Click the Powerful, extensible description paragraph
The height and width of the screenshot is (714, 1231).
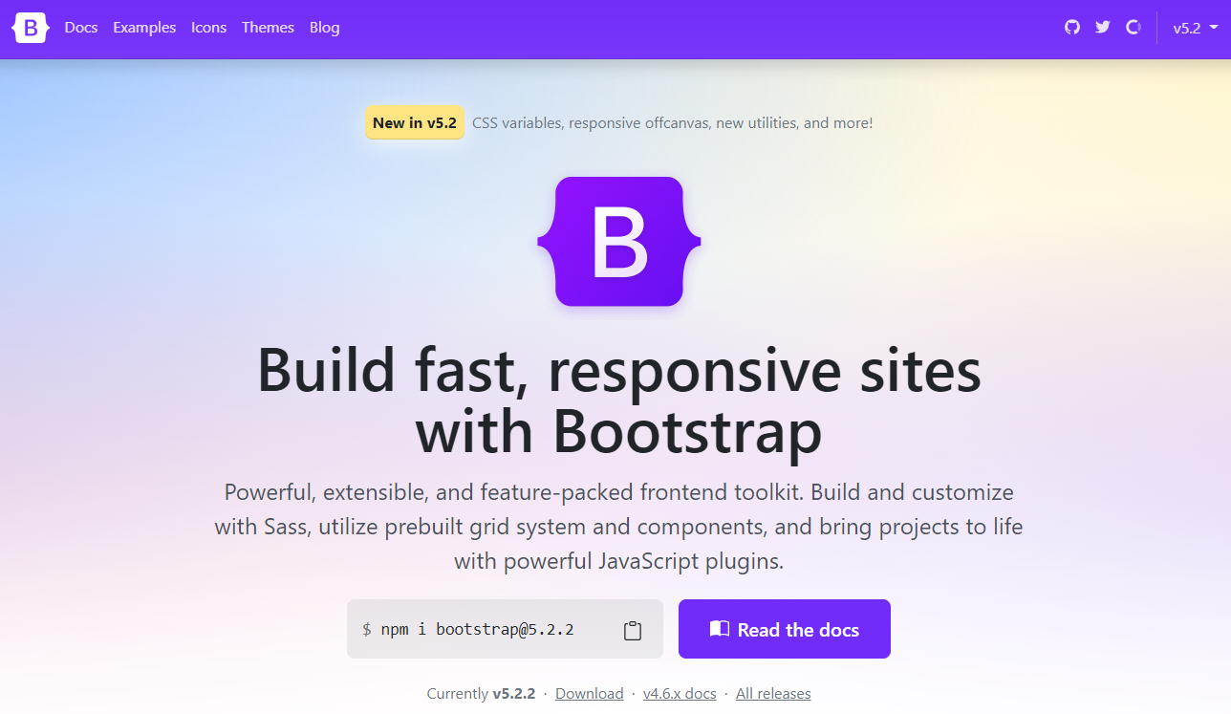619,527
